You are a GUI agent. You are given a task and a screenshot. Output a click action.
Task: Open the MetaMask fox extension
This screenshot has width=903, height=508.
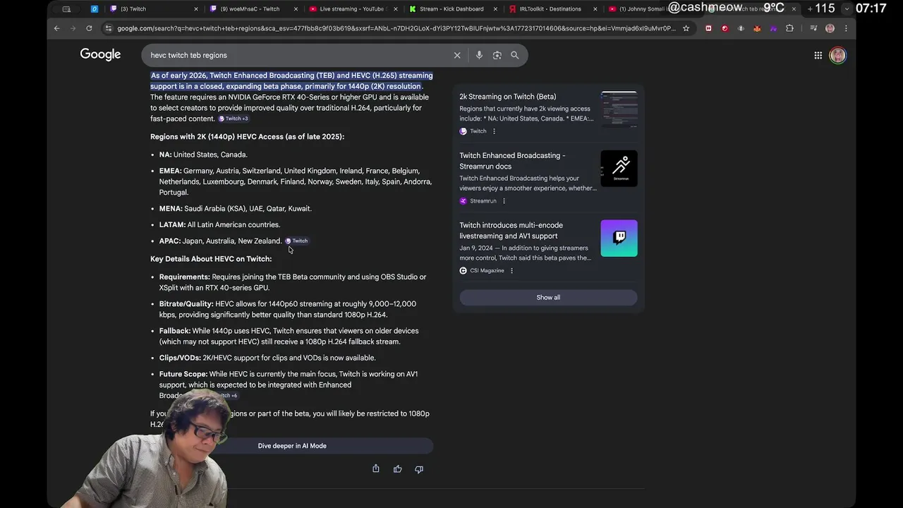pyautogui.click(x=757, y=28)
